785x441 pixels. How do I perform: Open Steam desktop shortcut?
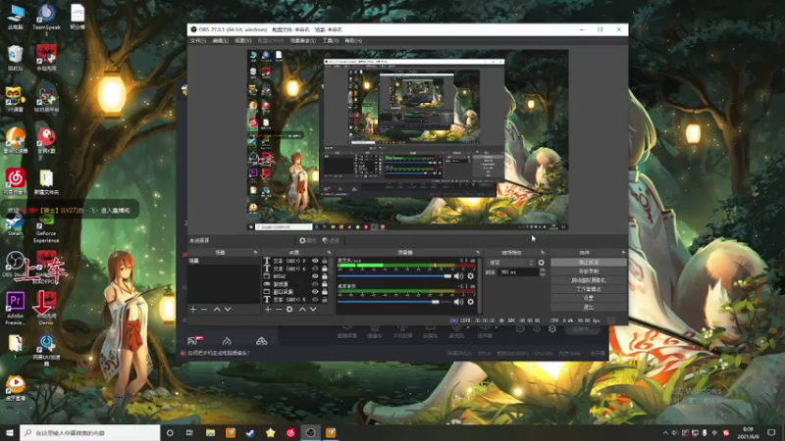15,224
